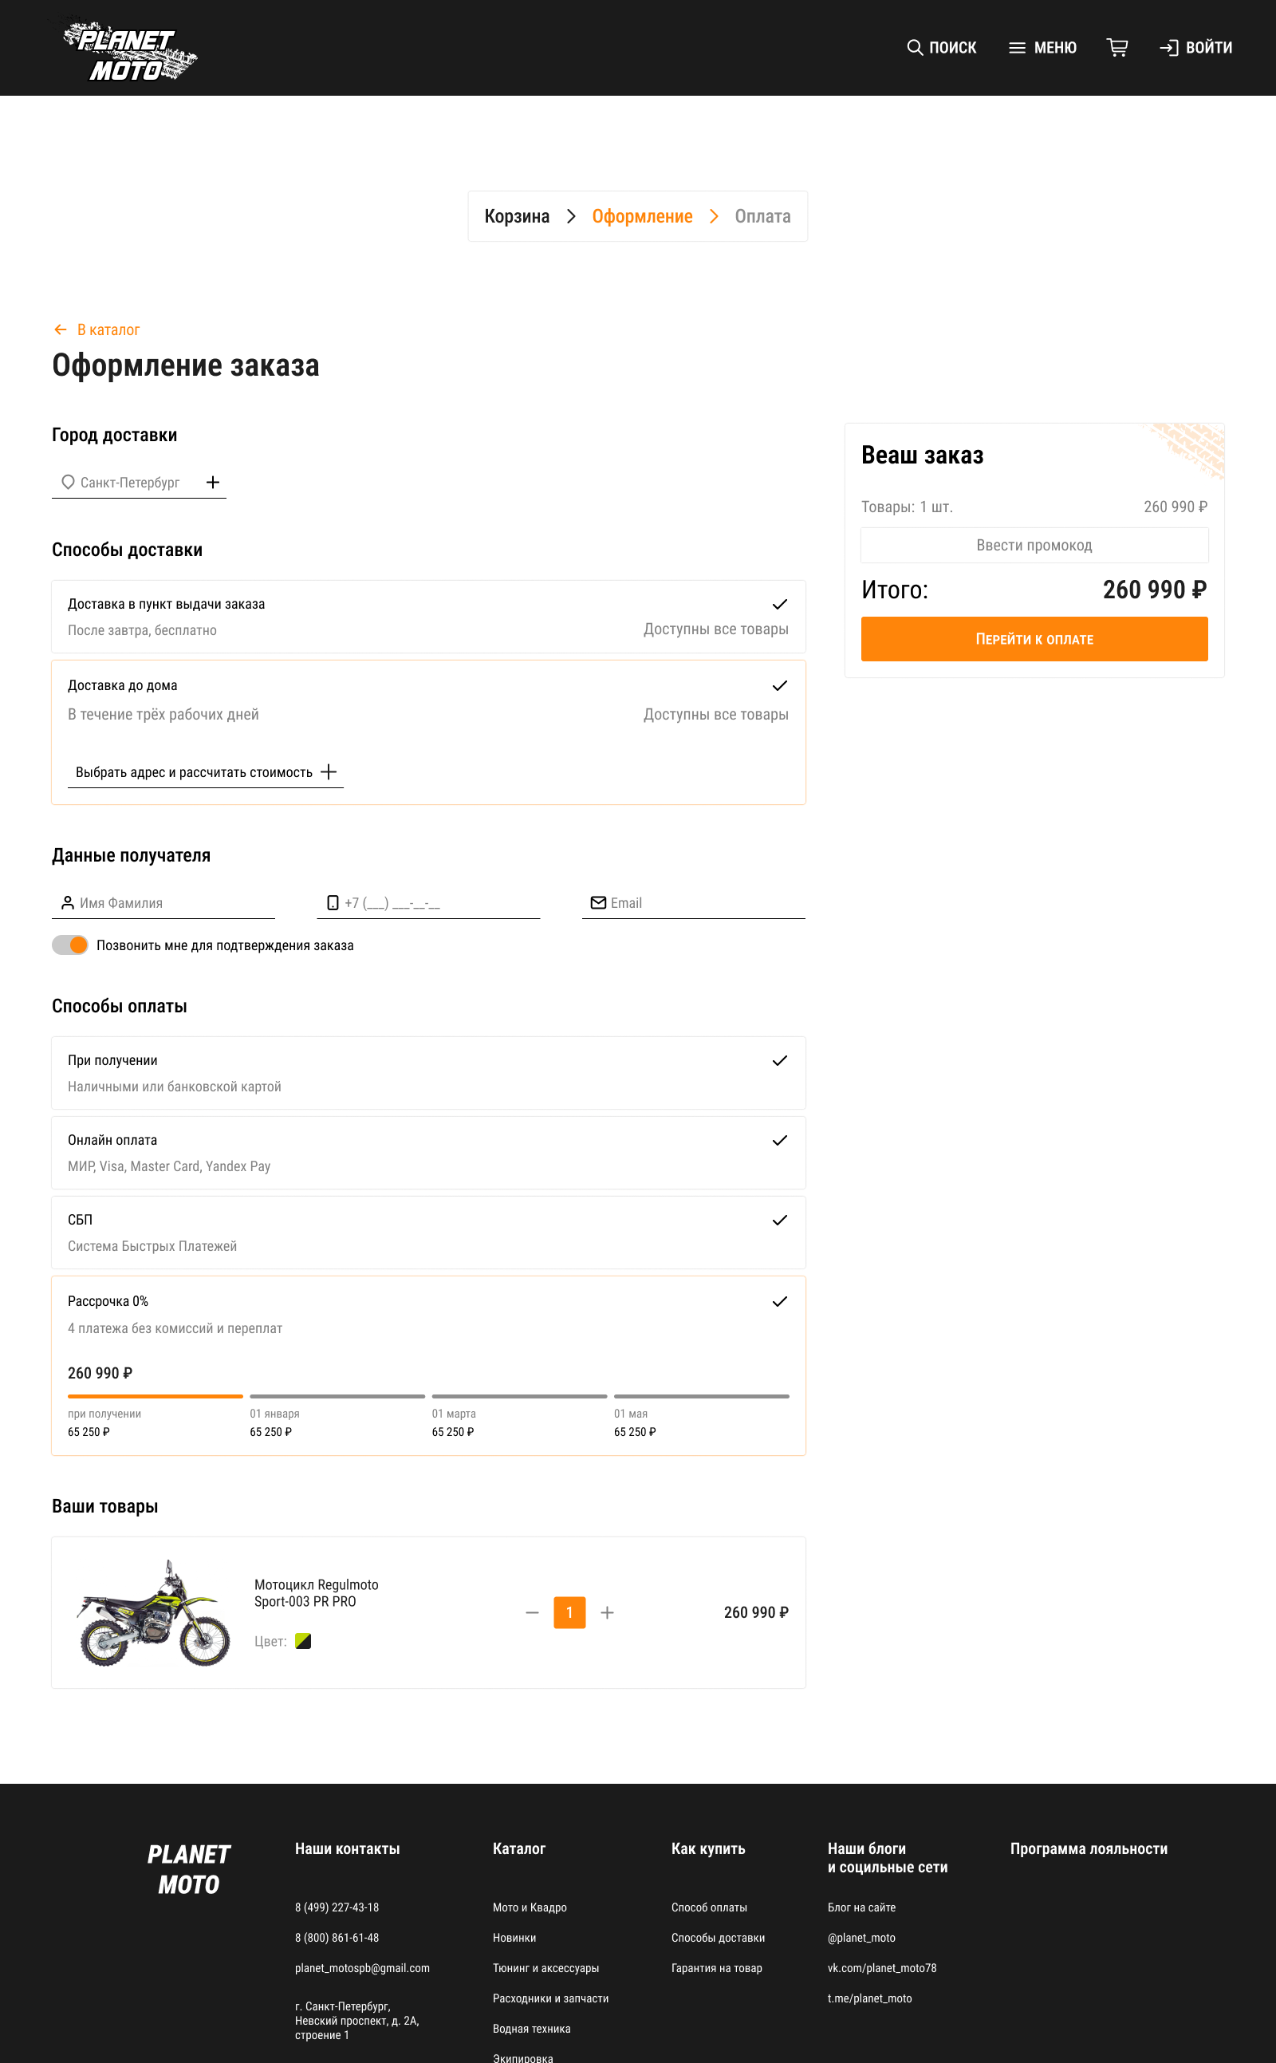This screenshot has width=1276, height=2063.
Task: Click the yellow-black color swatch
Action: click(303, 1641)
